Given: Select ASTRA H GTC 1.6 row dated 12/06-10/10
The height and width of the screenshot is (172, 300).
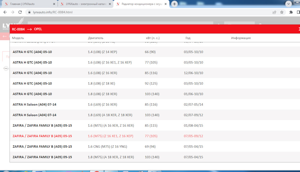Looking at the screenshot, I should [x=155, y=73].
